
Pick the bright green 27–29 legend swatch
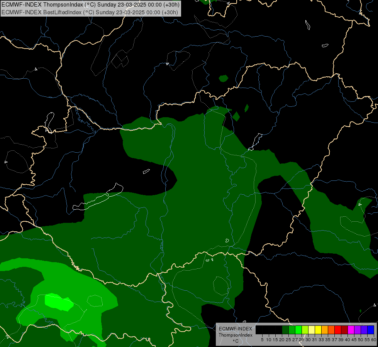coord(298,330)
